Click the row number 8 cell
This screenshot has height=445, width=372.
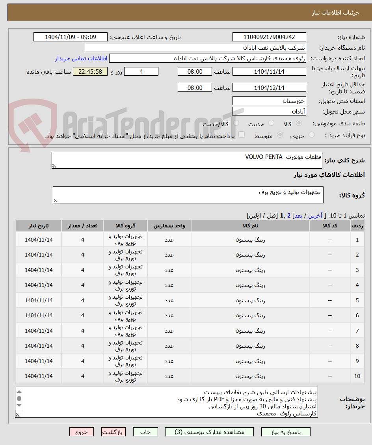(x=357, y=346)
